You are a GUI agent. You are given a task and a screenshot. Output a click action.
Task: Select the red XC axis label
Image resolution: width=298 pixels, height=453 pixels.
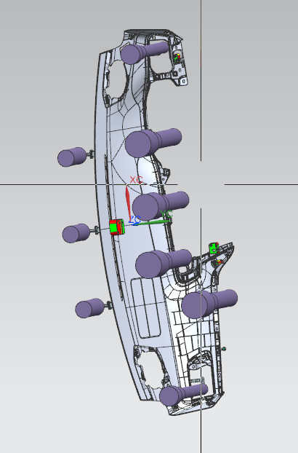tap(136, 180)
